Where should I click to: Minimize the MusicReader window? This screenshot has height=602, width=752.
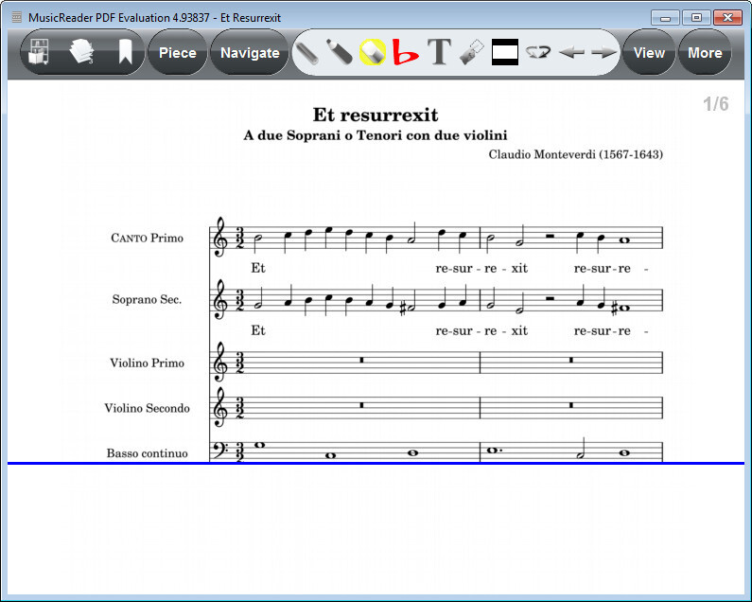665,18
